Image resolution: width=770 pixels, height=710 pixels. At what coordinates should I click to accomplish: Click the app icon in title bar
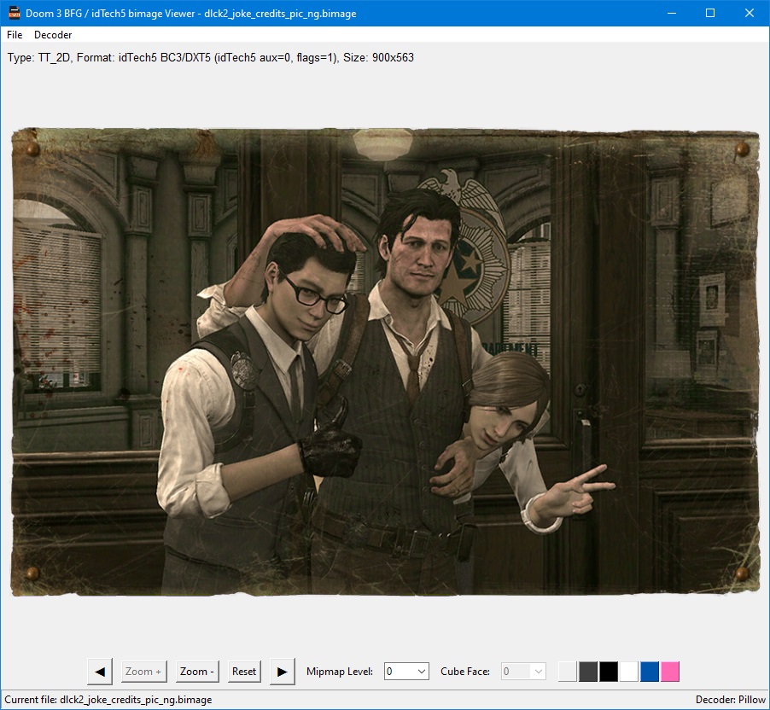[x=15, y=14]
